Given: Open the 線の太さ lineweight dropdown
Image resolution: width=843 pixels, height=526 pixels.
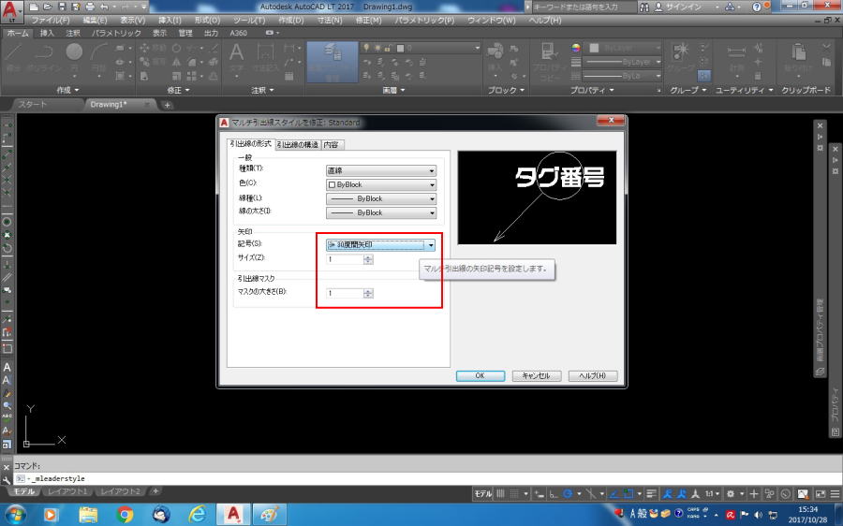Looking at the screenshot, I should coord(381,212).
